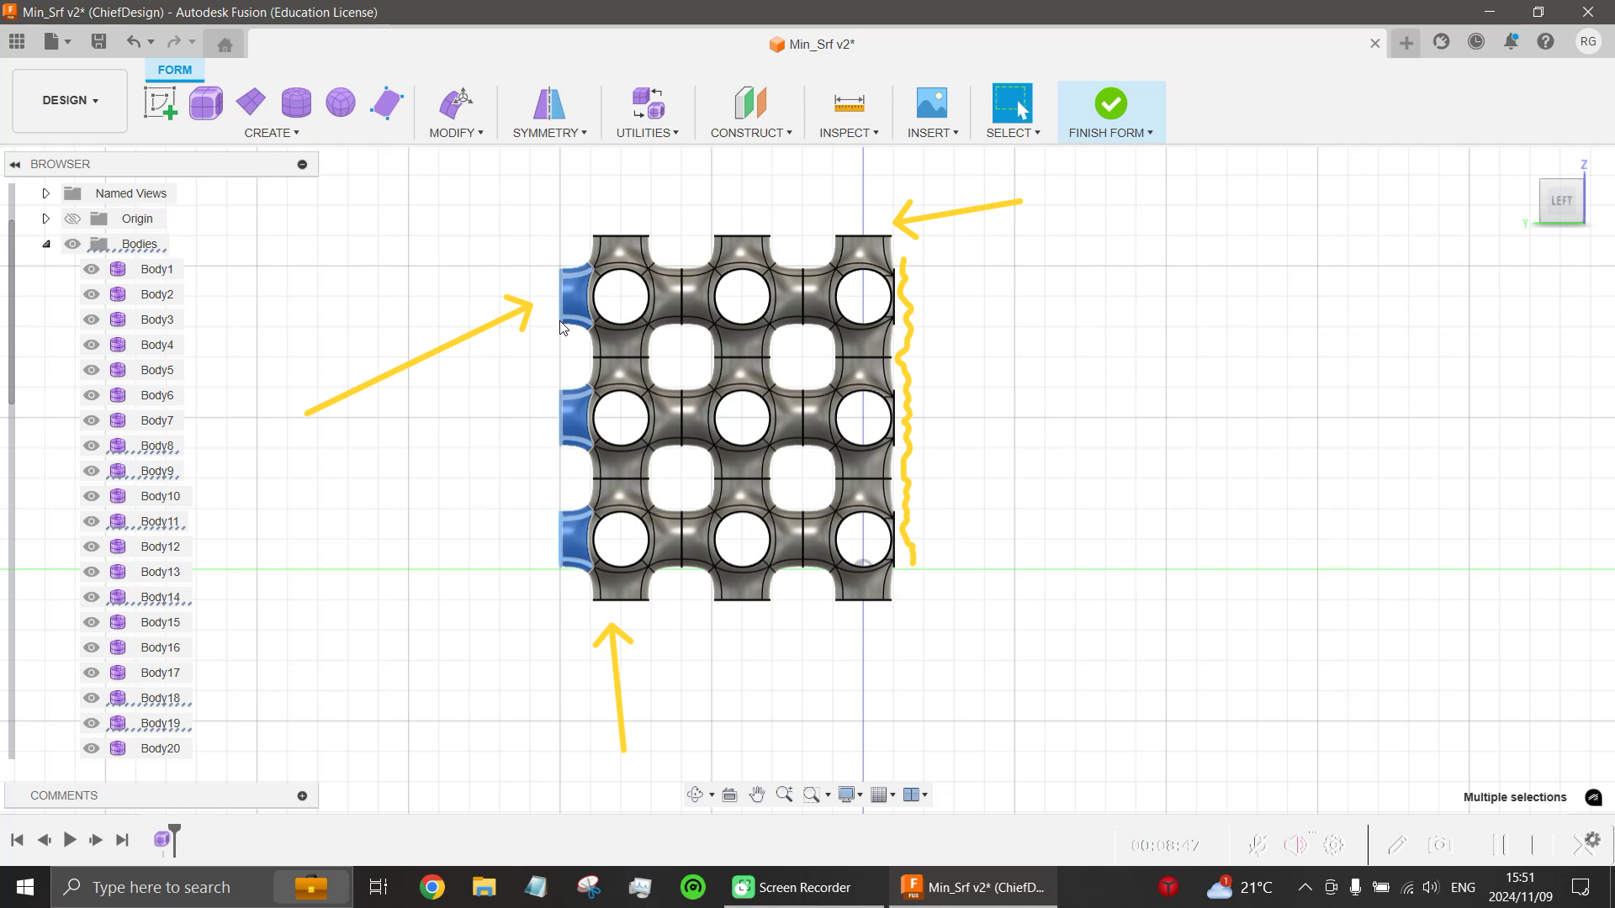This screenshot has height=908, width=1615.
Task: Activate the Pan tool in navigation bar
Action: pyautogui.click(x=756, y=794)
